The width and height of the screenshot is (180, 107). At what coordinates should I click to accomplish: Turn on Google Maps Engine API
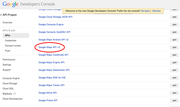coord(174,63)
